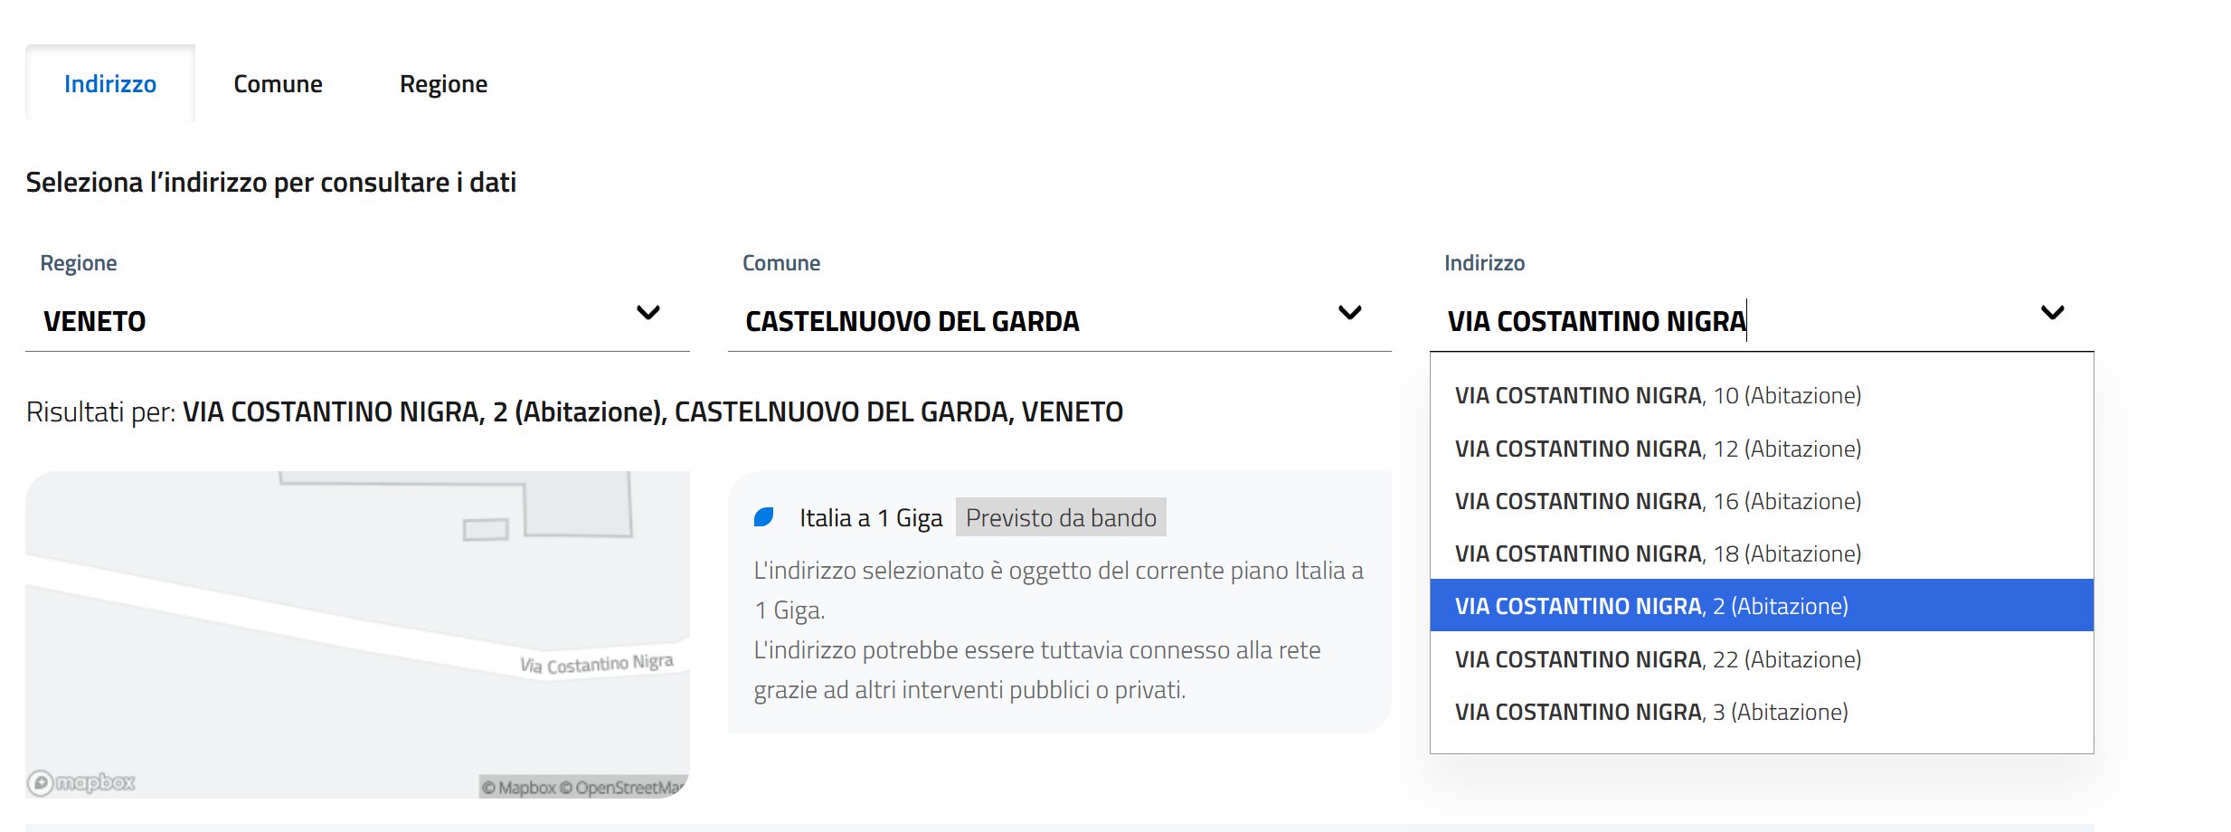Click the Indirizzo text input field

(1718, 322)
